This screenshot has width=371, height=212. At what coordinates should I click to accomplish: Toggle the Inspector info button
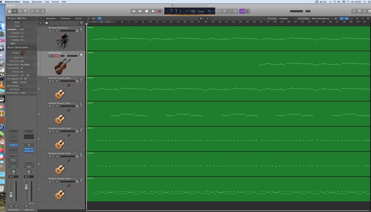point(15,11)
